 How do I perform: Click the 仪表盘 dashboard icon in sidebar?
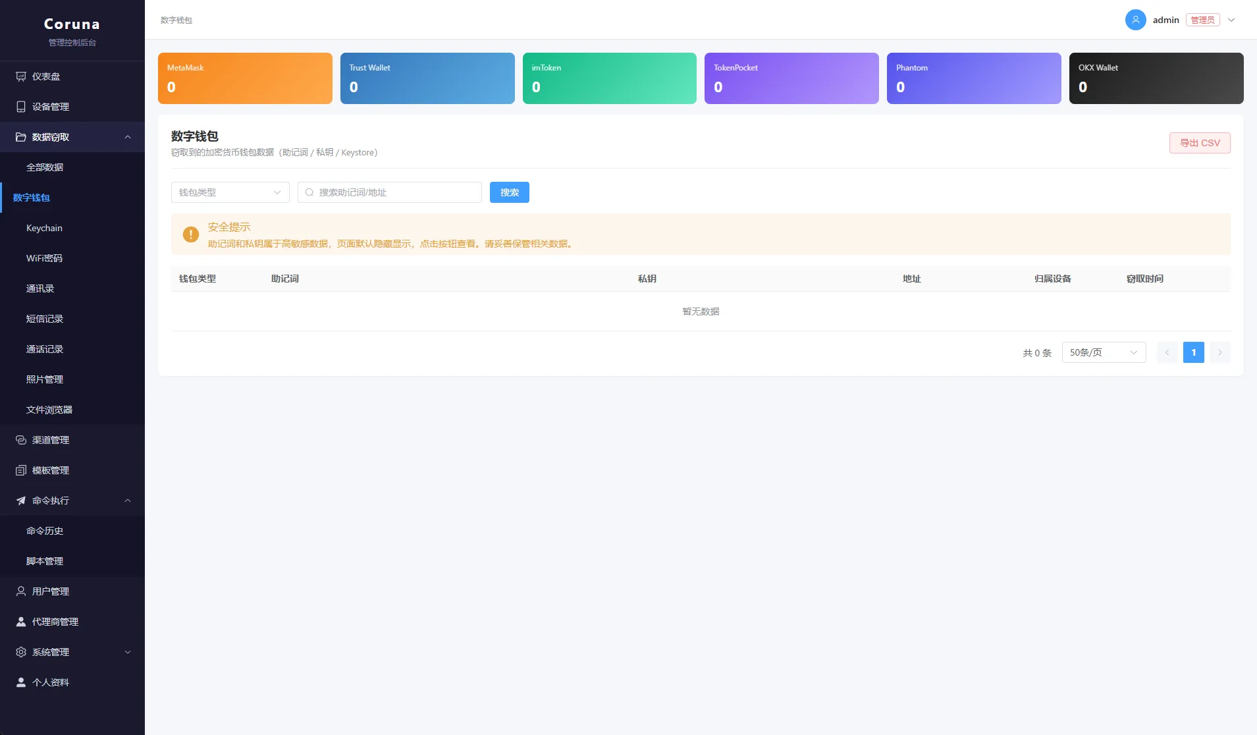21,76
